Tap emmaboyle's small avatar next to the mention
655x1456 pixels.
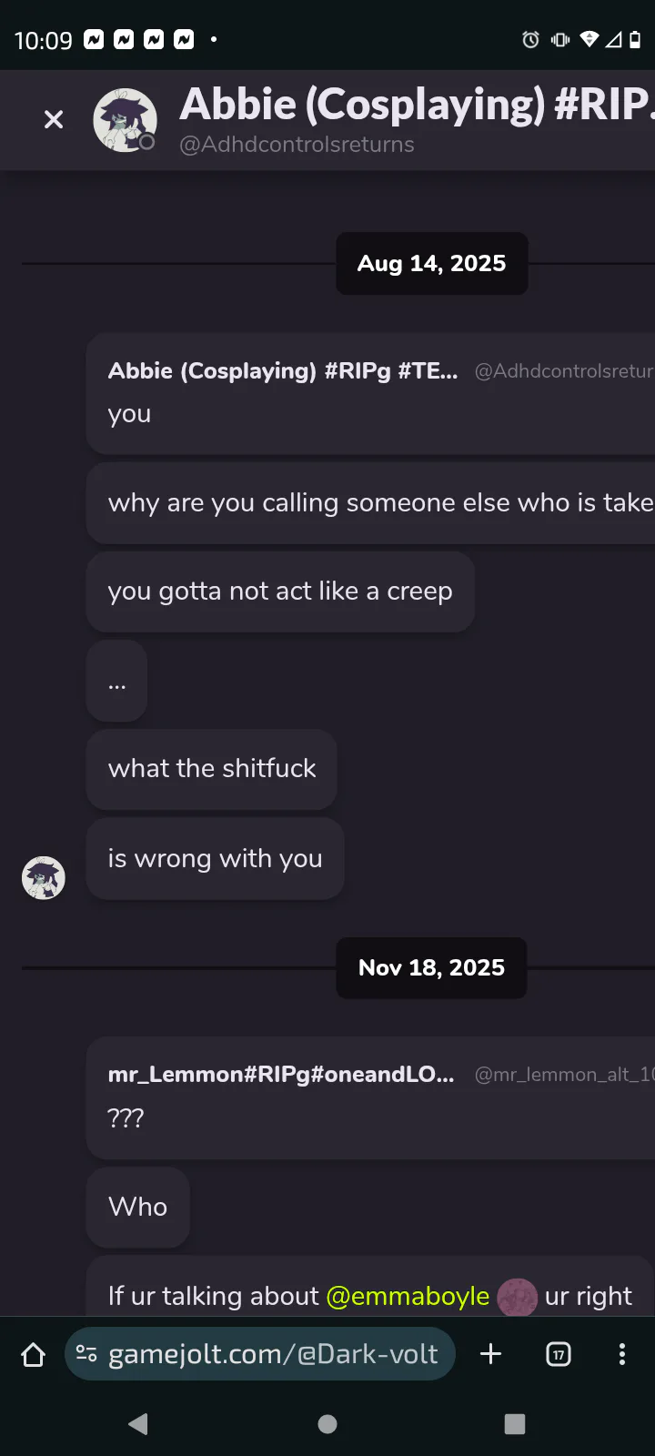click(x=517, y=1297)
